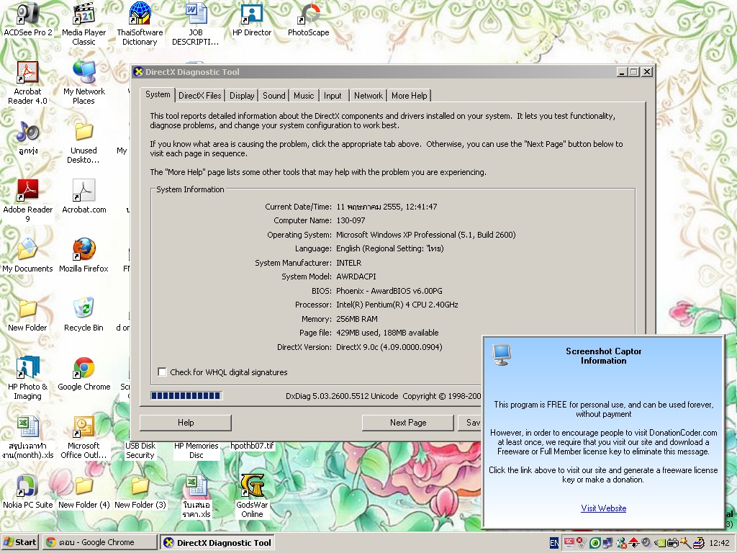Open ThaiSoftware Dictionary desktop shortcut
The height and width of the screenshot is (553, 737).
140,24
